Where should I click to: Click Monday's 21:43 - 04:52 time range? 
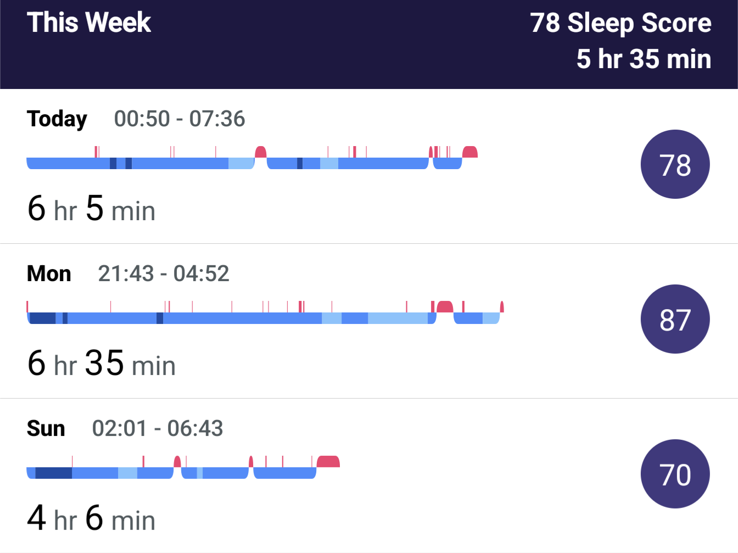click(164, 273)
